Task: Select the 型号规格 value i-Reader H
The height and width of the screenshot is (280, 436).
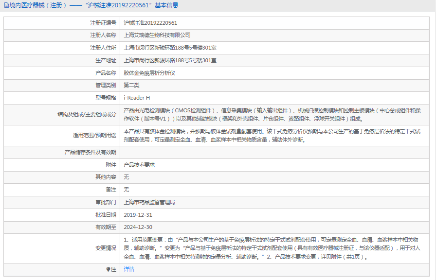Action: 138,98
